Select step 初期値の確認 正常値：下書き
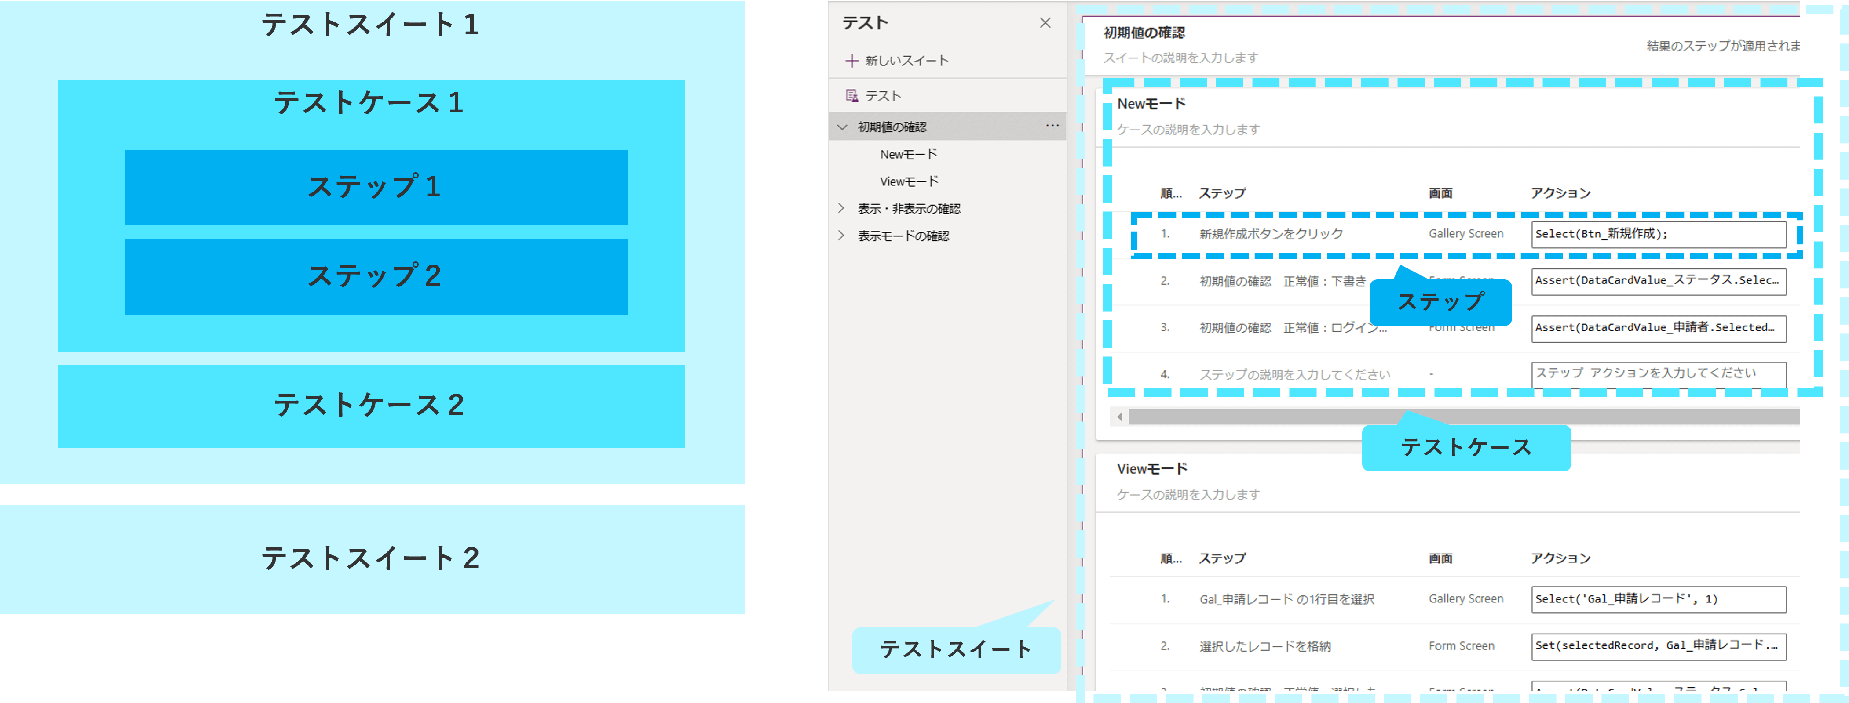Viewport: 1849px width, 703px height. coord(1283,281)
